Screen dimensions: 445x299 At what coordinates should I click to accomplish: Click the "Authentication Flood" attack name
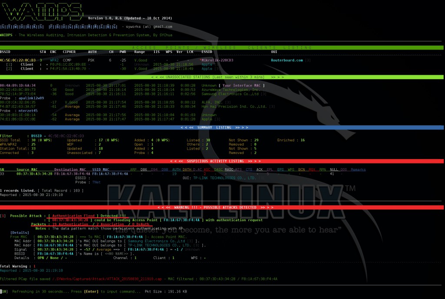tap(73, 216)
